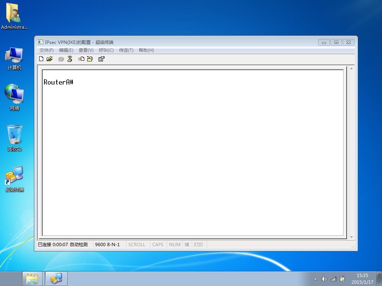Viewport: 382px width, 286px height.
Task: Click the Properties toolbar icon
Action: [x=101, y=59]
